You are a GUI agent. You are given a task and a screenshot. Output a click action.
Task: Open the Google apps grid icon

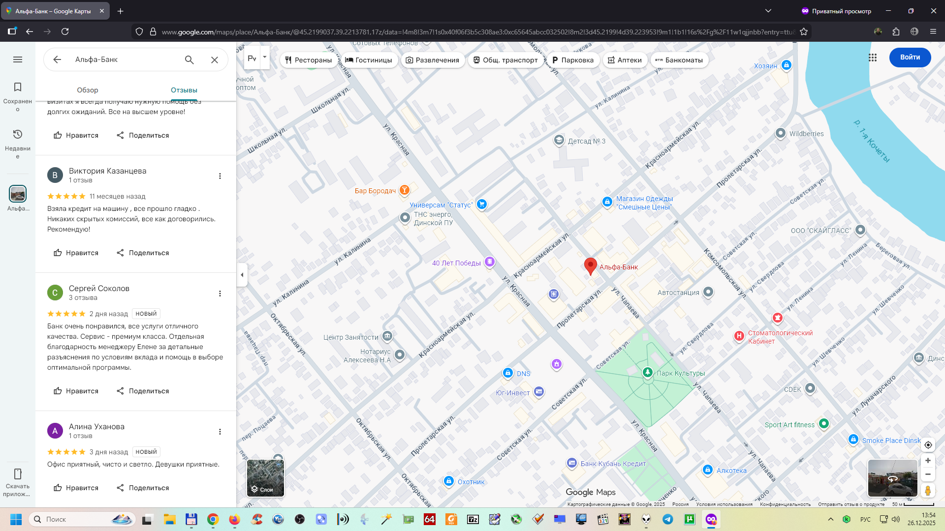[x=873, y=58]
